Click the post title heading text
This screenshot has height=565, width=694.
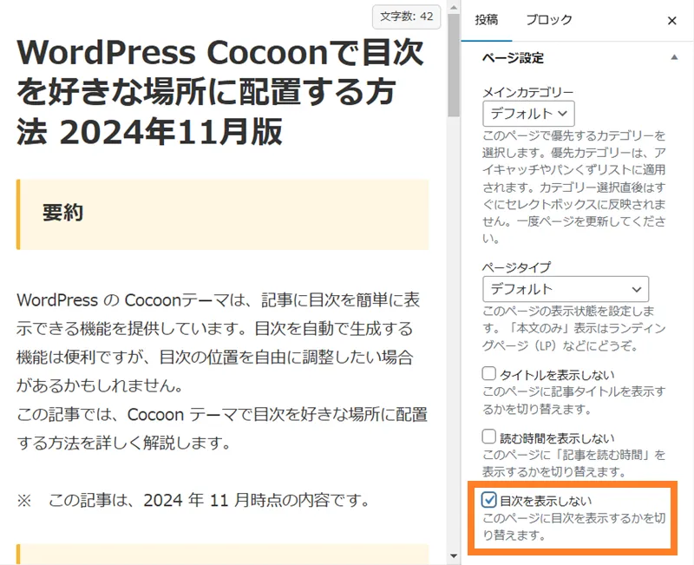(x=220, y=92)
